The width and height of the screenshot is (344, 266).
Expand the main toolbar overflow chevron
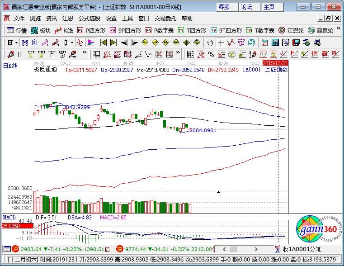click(338, 29)
